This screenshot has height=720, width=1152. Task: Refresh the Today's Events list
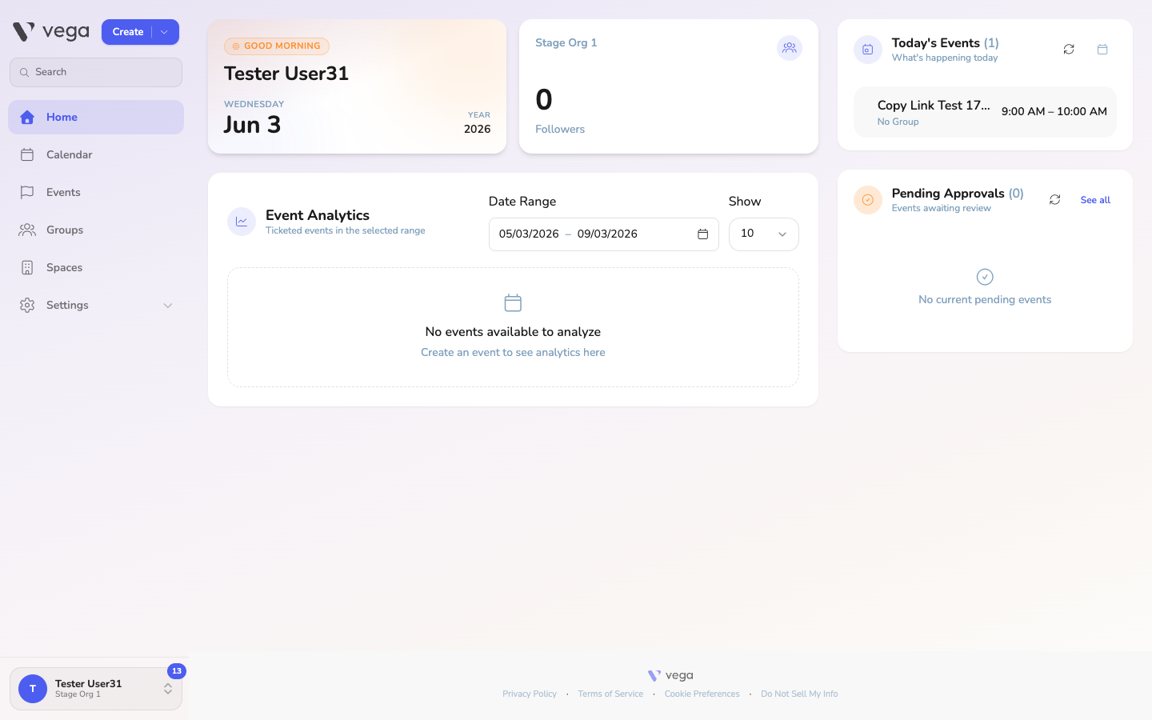tap(1069, 50)
